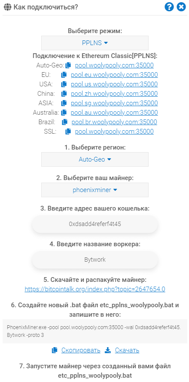Focus the wallet address input field
Image resolution: width=189 pixels, height=382 pixels.
[95, 224]
